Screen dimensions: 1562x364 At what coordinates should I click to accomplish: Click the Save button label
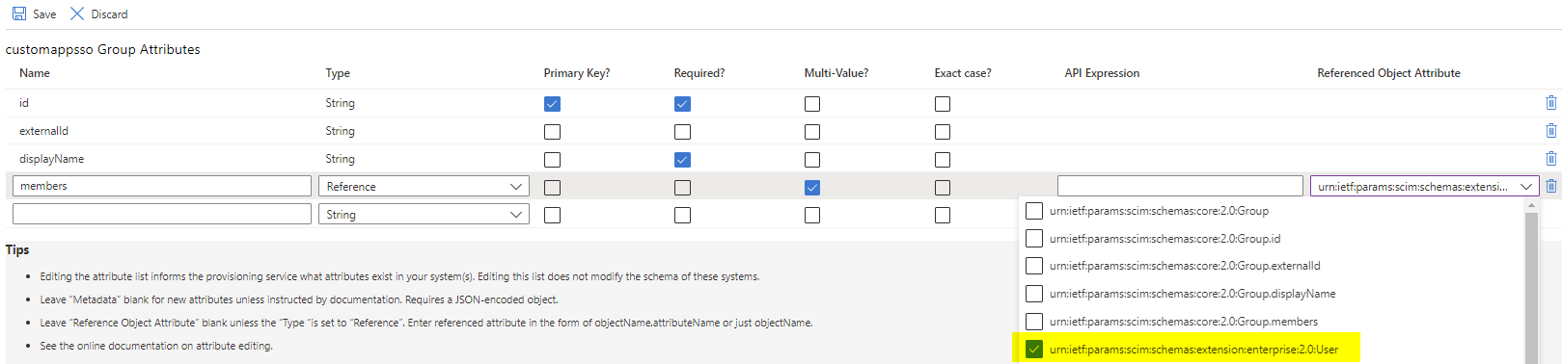click(x=44, y=14)
